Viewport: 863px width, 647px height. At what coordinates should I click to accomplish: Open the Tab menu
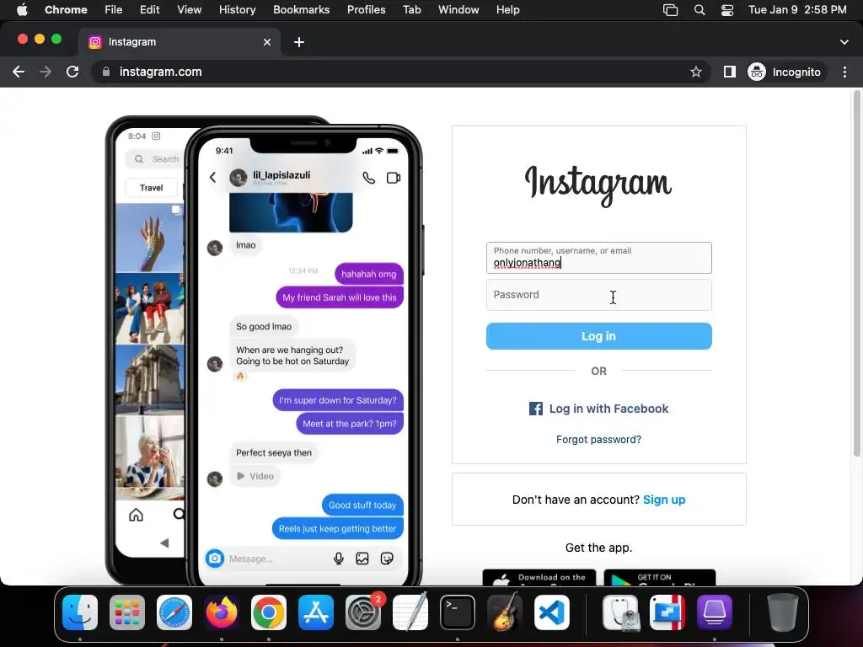click(x=411, y=9)
